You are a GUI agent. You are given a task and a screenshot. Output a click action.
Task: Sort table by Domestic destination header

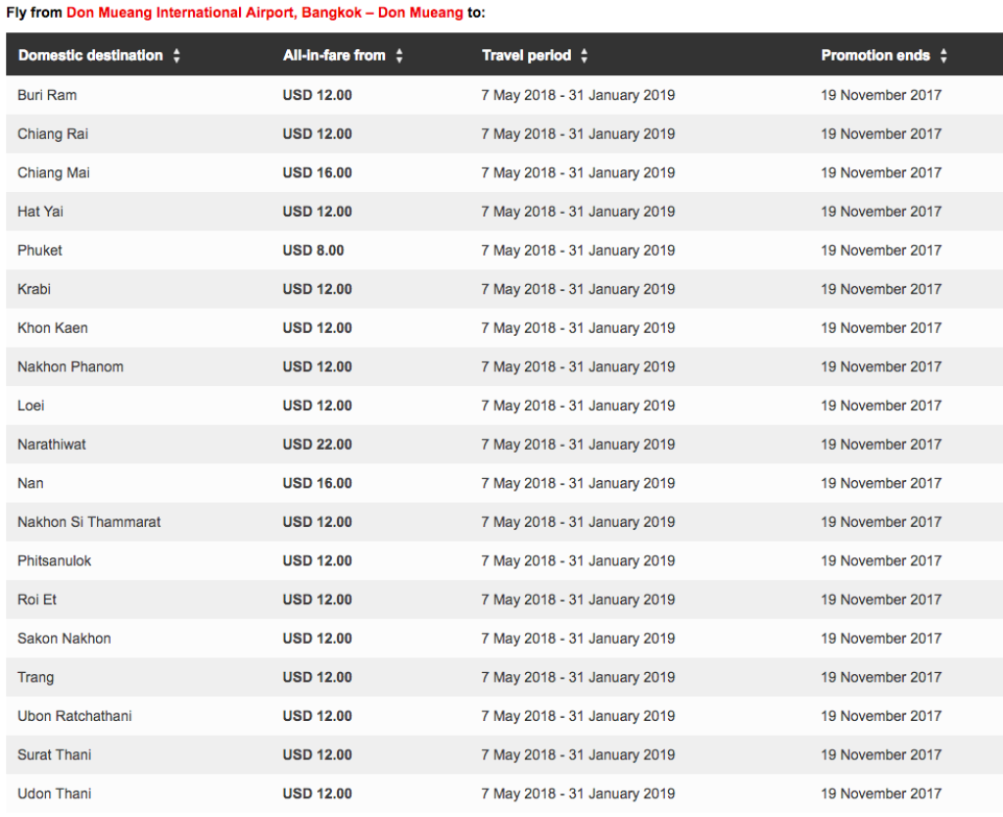[90, 56]
